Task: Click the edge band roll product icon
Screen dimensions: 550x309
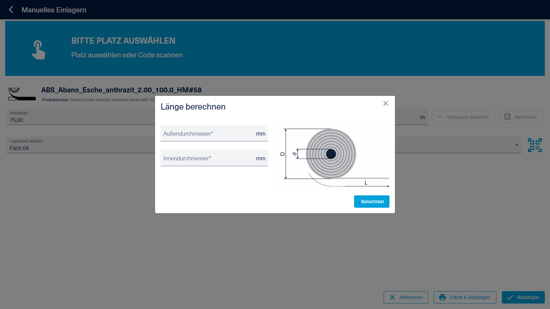Action: 22,94
